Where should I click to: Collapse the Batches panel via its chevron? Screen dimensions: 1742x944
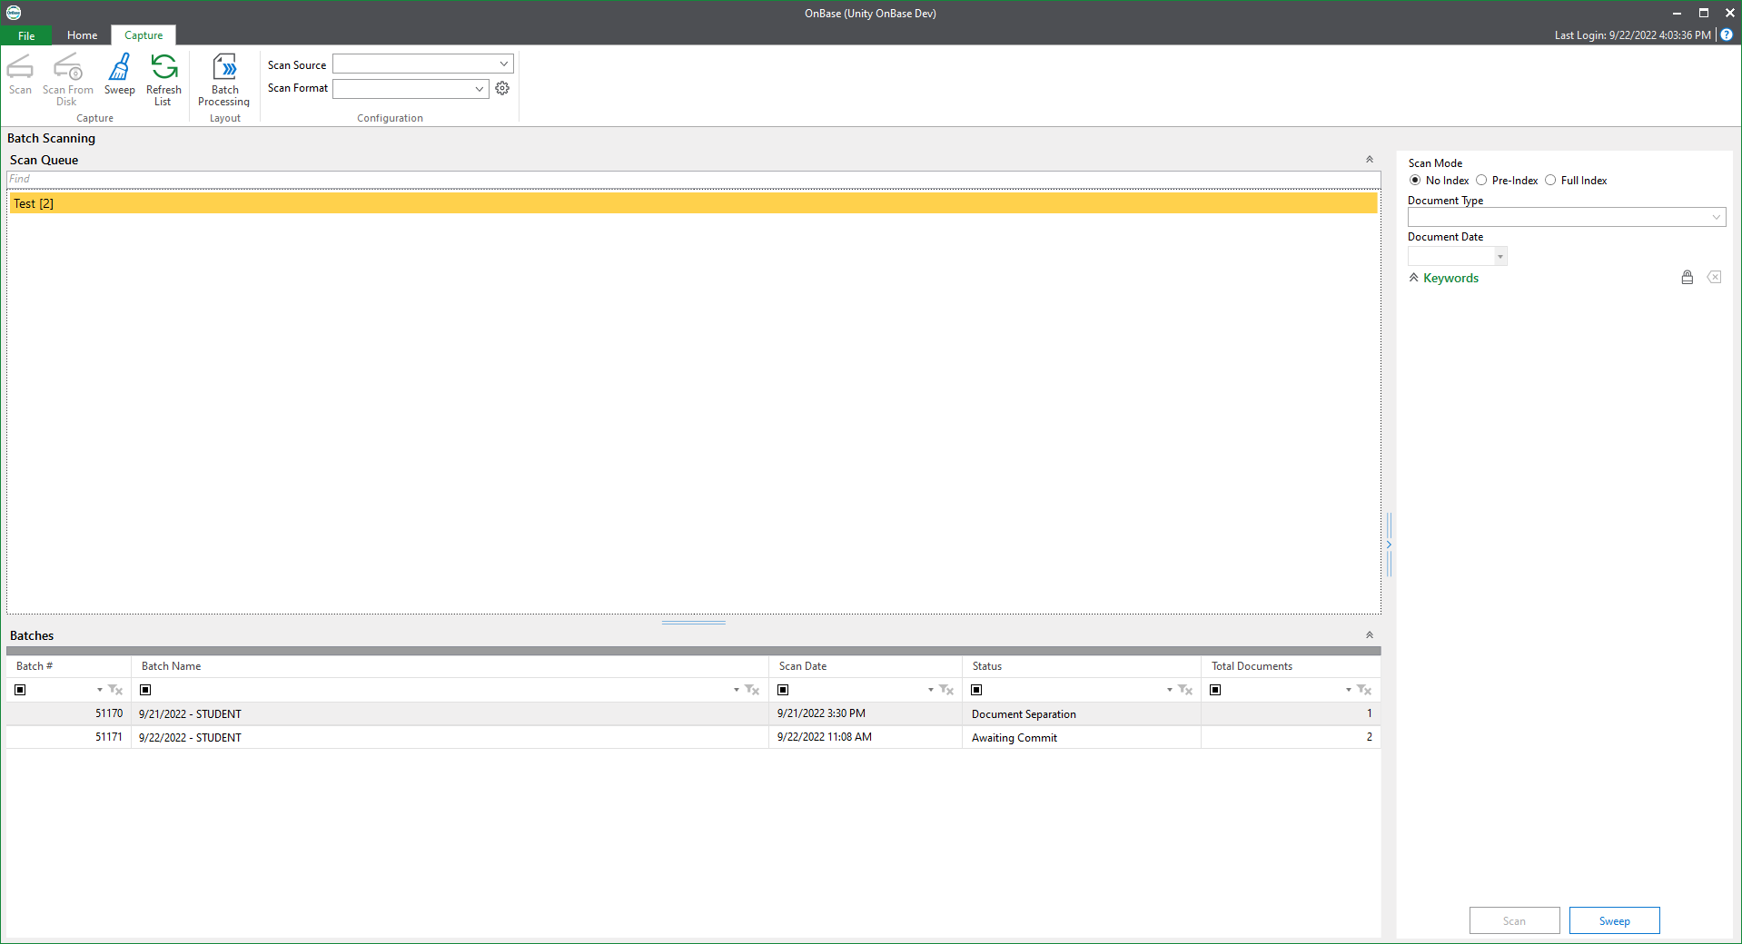(x=1369, y=634)
